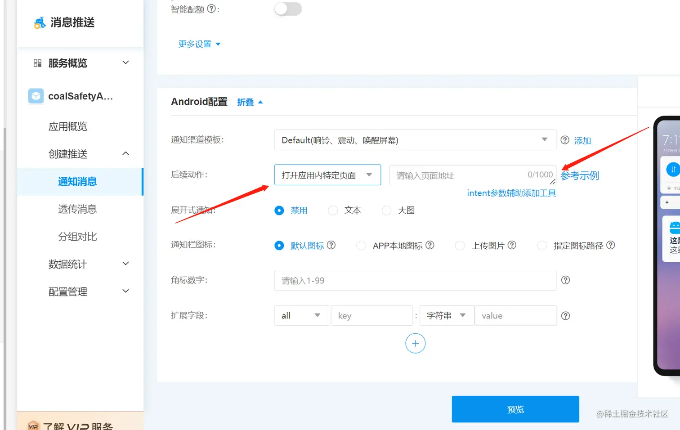Click the key input field

tap(371, 316)
